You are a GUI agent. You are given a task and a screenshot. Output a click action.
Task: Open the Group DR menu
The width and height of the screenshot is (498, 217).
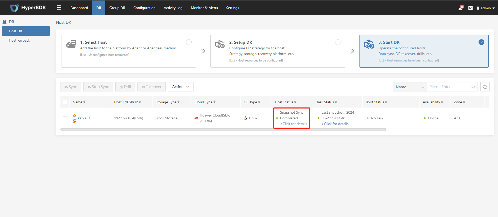pyautogui.click(x=117, y=8)
